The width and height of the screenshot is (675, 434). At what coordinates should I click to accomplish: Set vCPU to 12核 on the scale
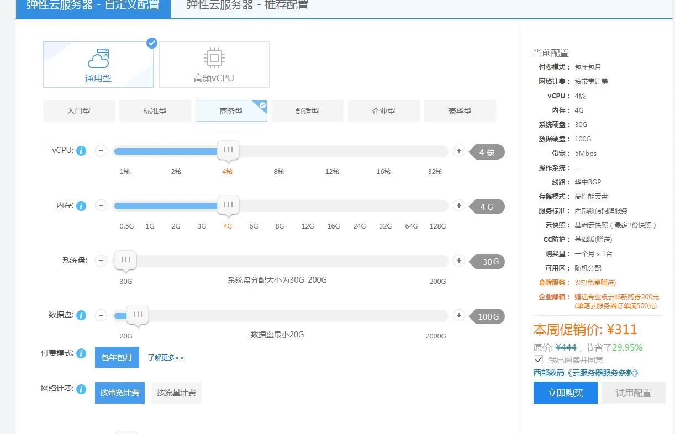click(333, 172)
